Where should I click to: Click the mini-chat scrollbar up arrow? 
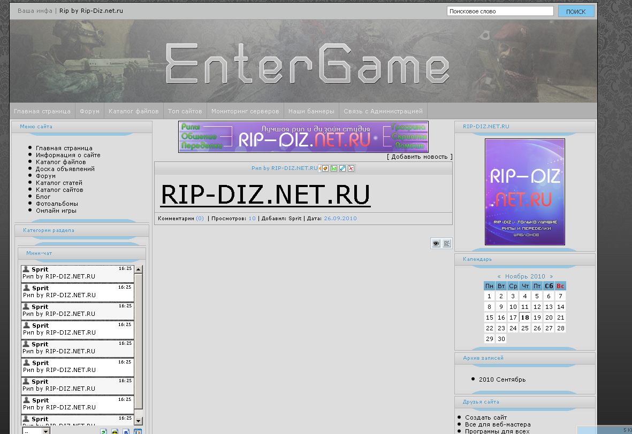tap(138, 269)
